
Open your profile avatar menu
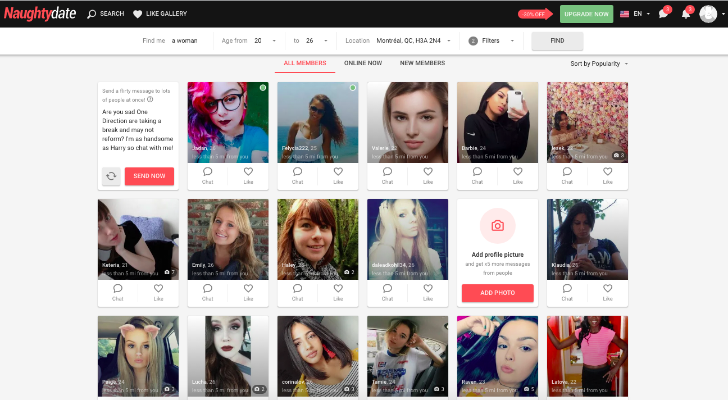[708, 13]
